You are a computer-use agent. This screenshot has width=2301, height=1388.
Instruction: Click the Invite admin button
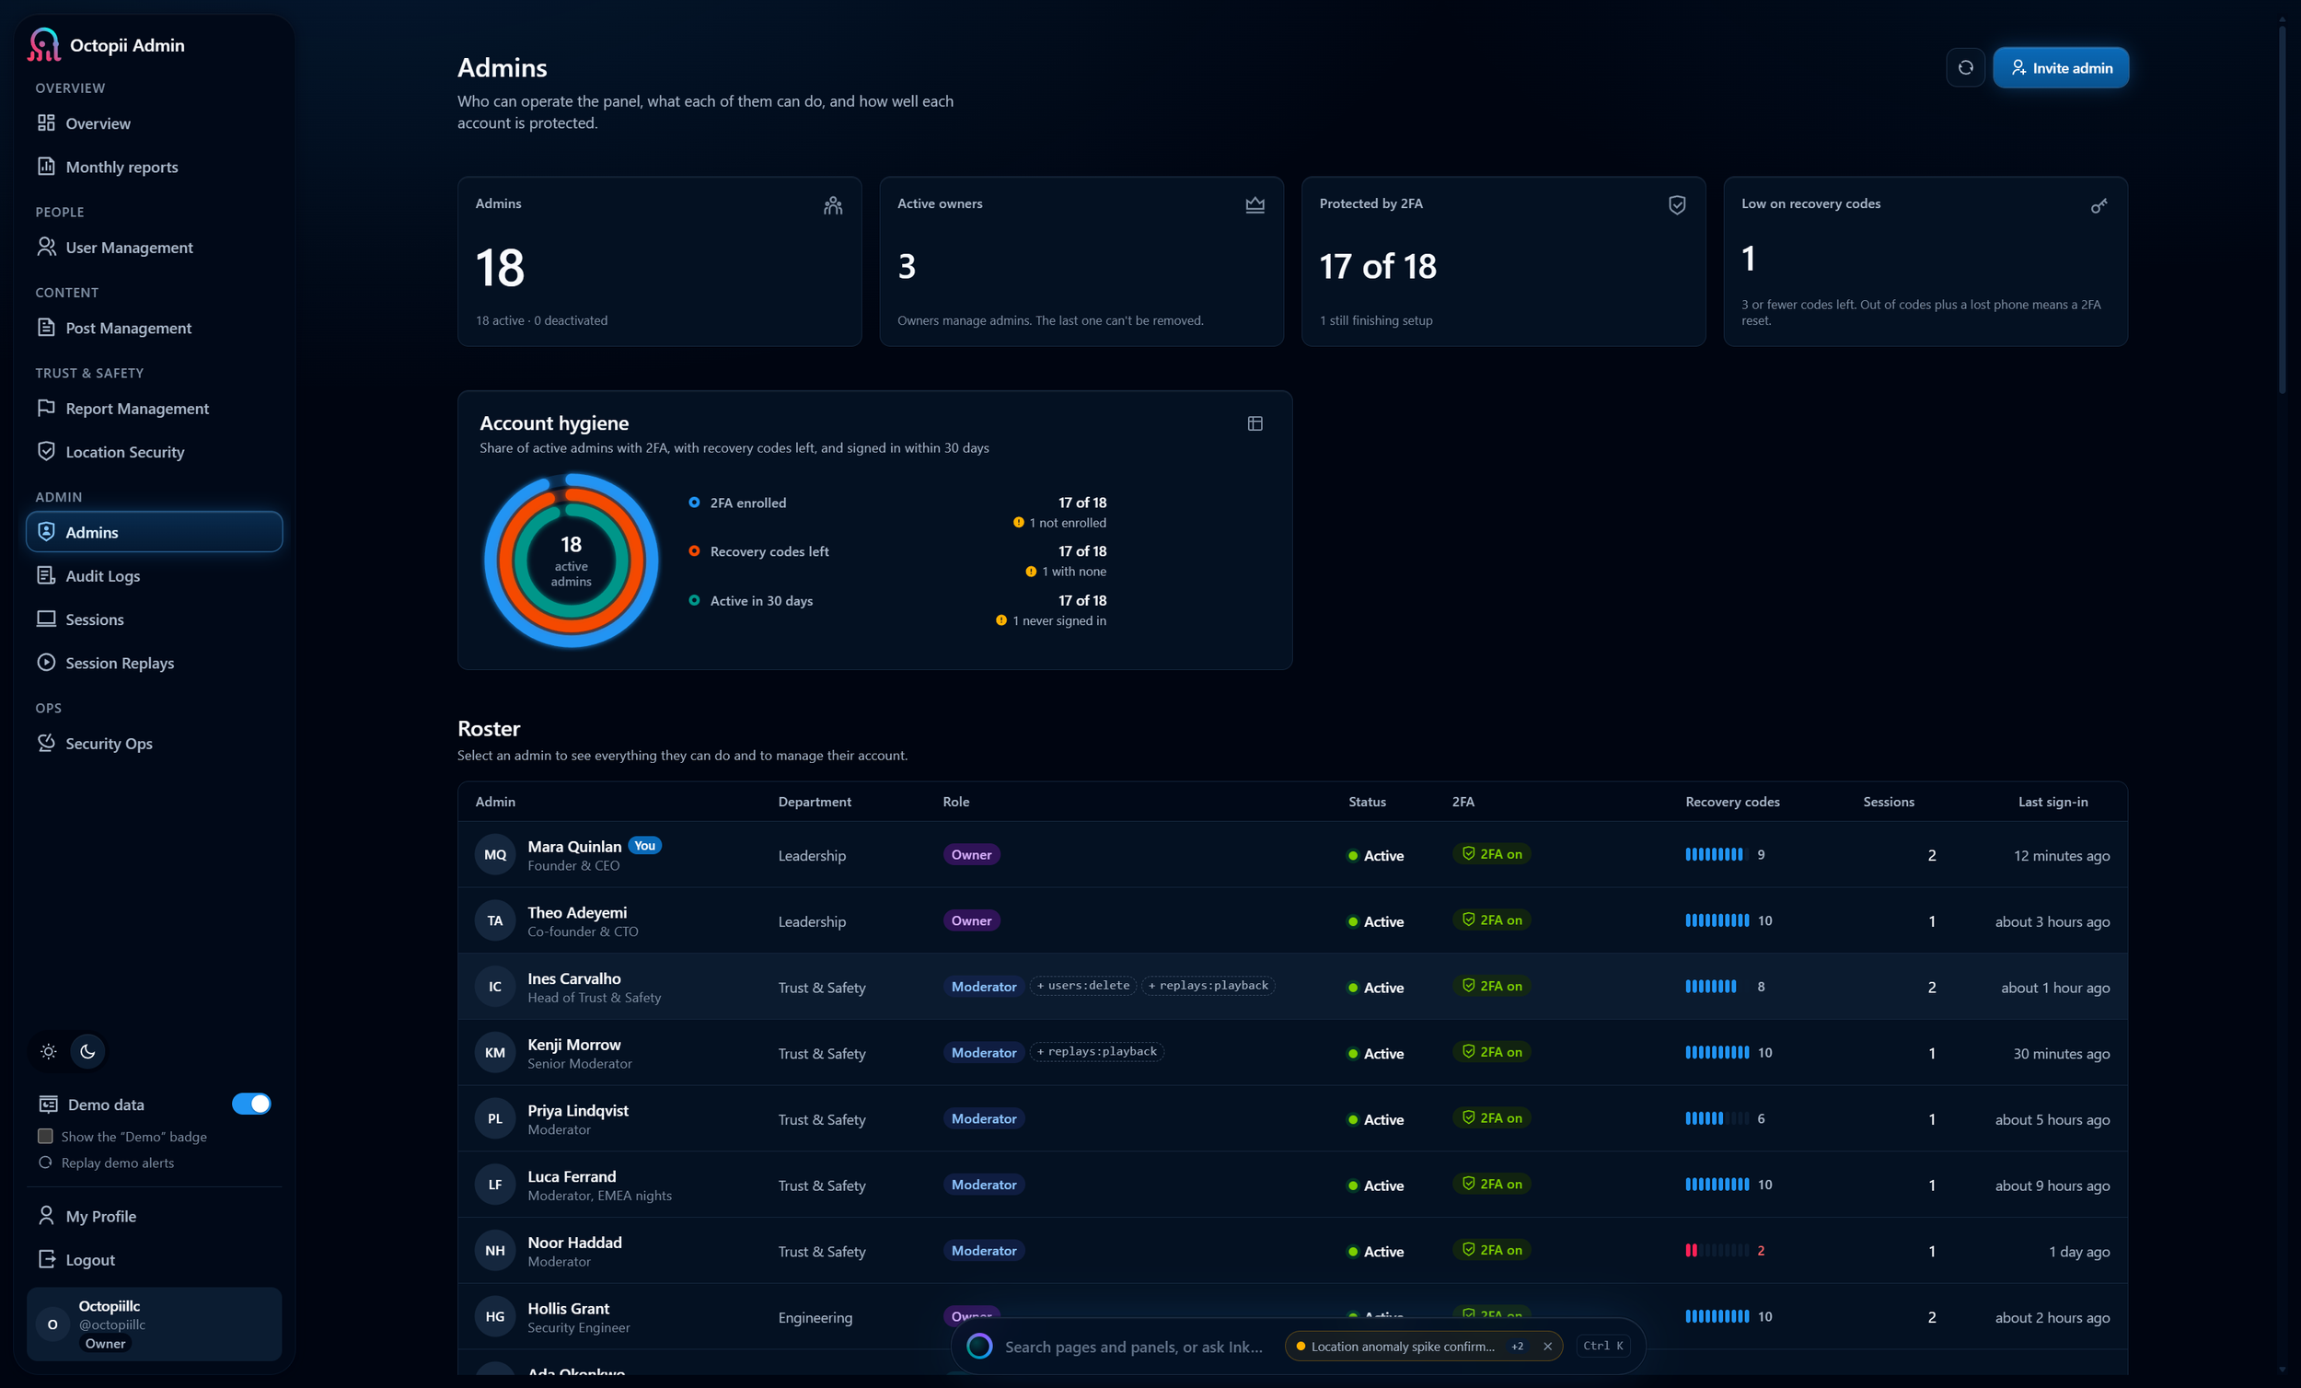[2060, 67]
